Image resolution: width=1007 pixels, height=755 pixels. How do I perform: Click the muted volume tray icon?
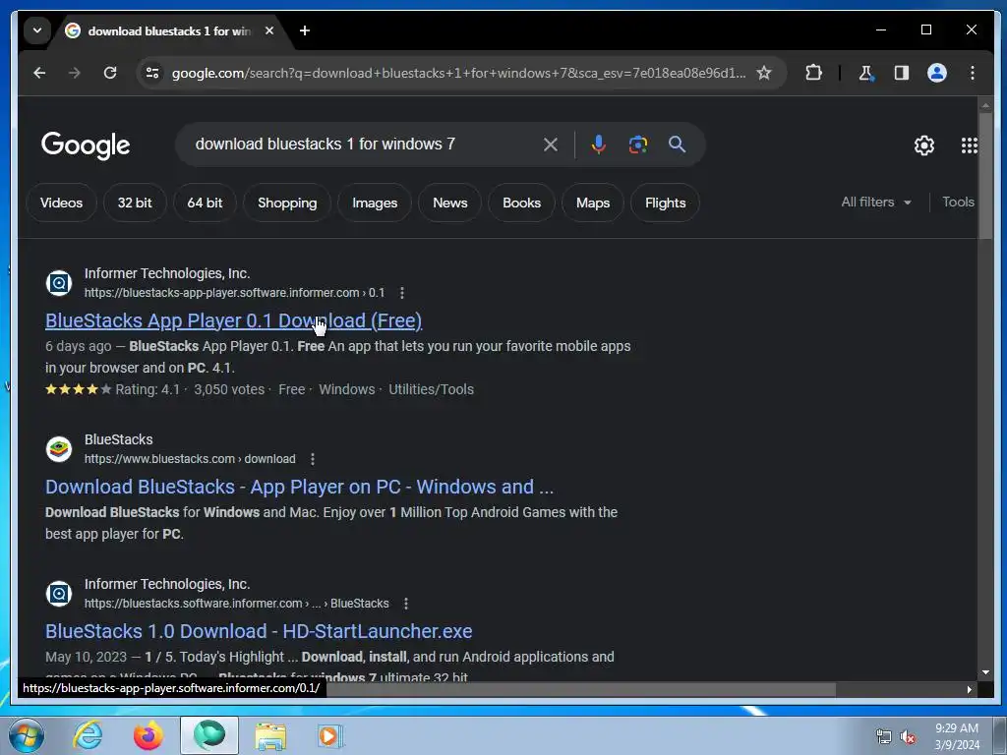[908, 737]
